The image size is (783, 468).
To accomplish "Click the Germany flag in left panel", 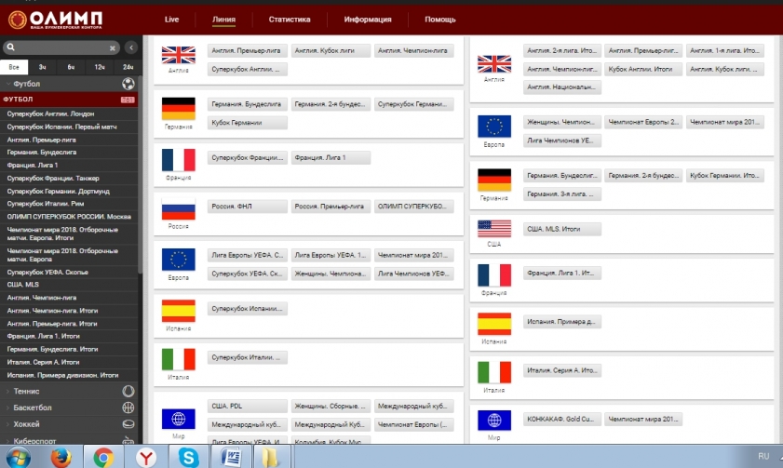I will [x=178, y=109].
